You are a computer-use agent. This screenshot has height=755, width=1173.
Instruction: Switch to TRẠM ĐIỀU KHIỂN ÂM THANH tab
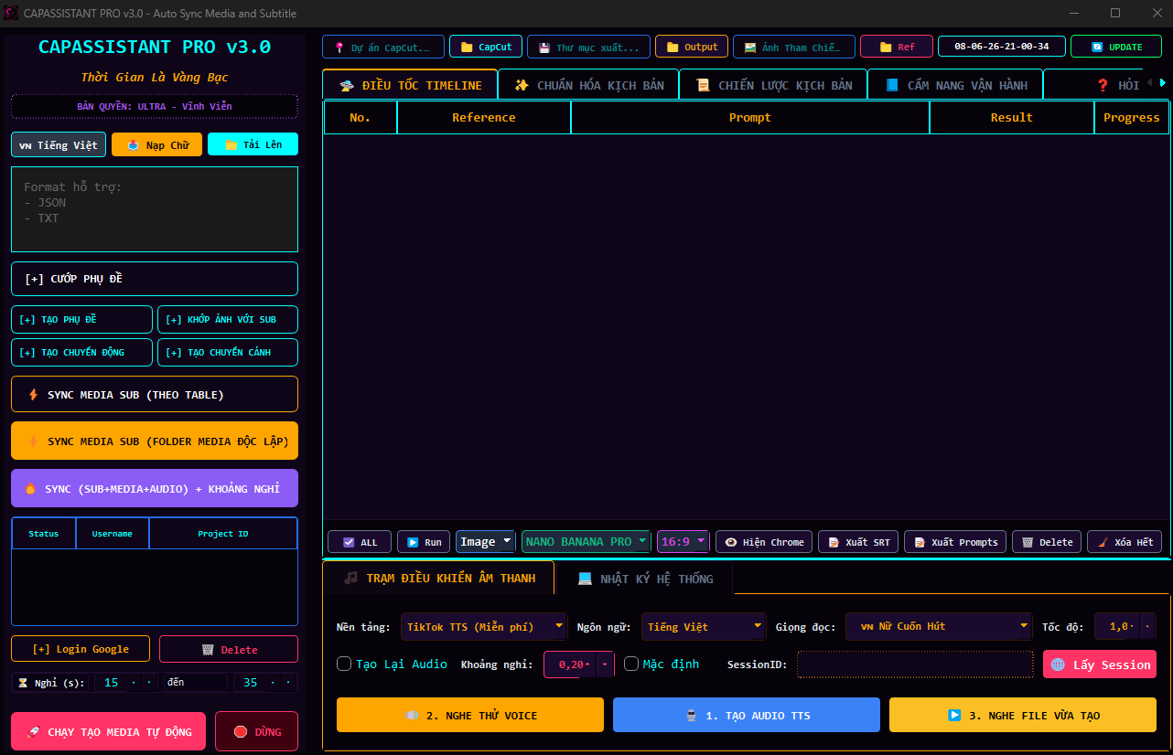(x=438, y=578)
